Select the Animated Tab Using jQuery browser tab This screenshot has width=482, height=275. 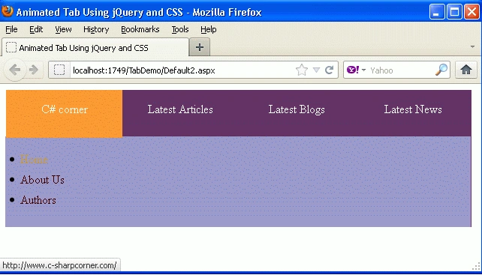(x=95, y=47)
